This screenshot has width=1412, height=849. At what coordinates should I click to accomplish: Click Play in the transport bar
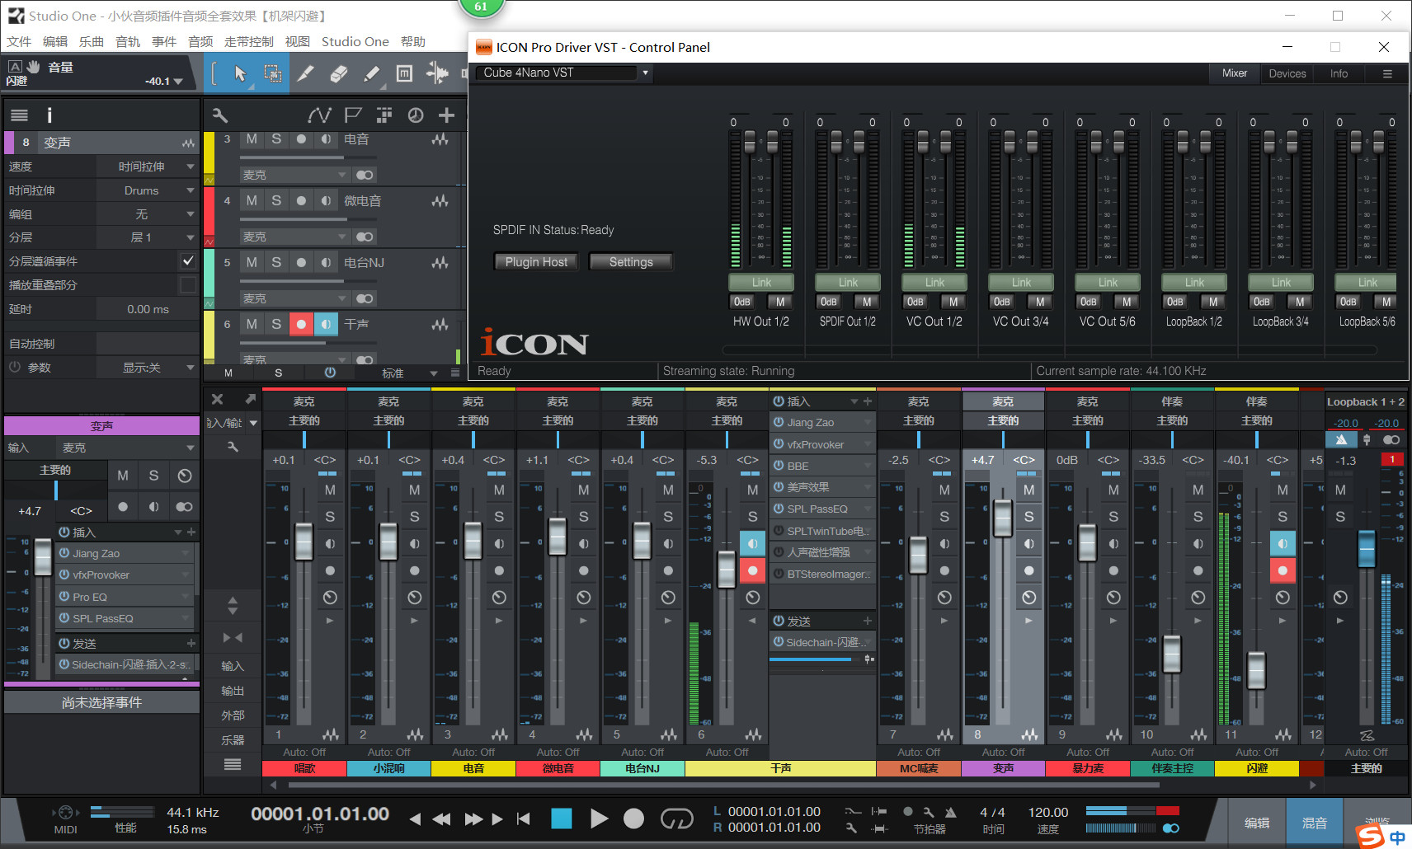coord(599,818)
